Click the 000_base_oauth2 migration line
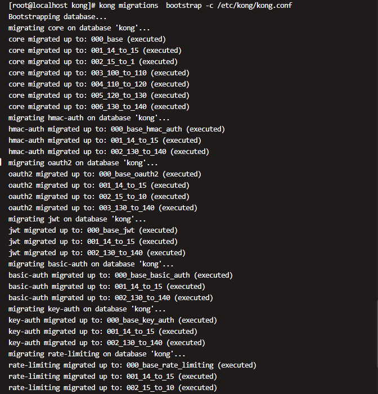Screen dimensions: 378x394 pyautogui.click(x=105, y=174)
